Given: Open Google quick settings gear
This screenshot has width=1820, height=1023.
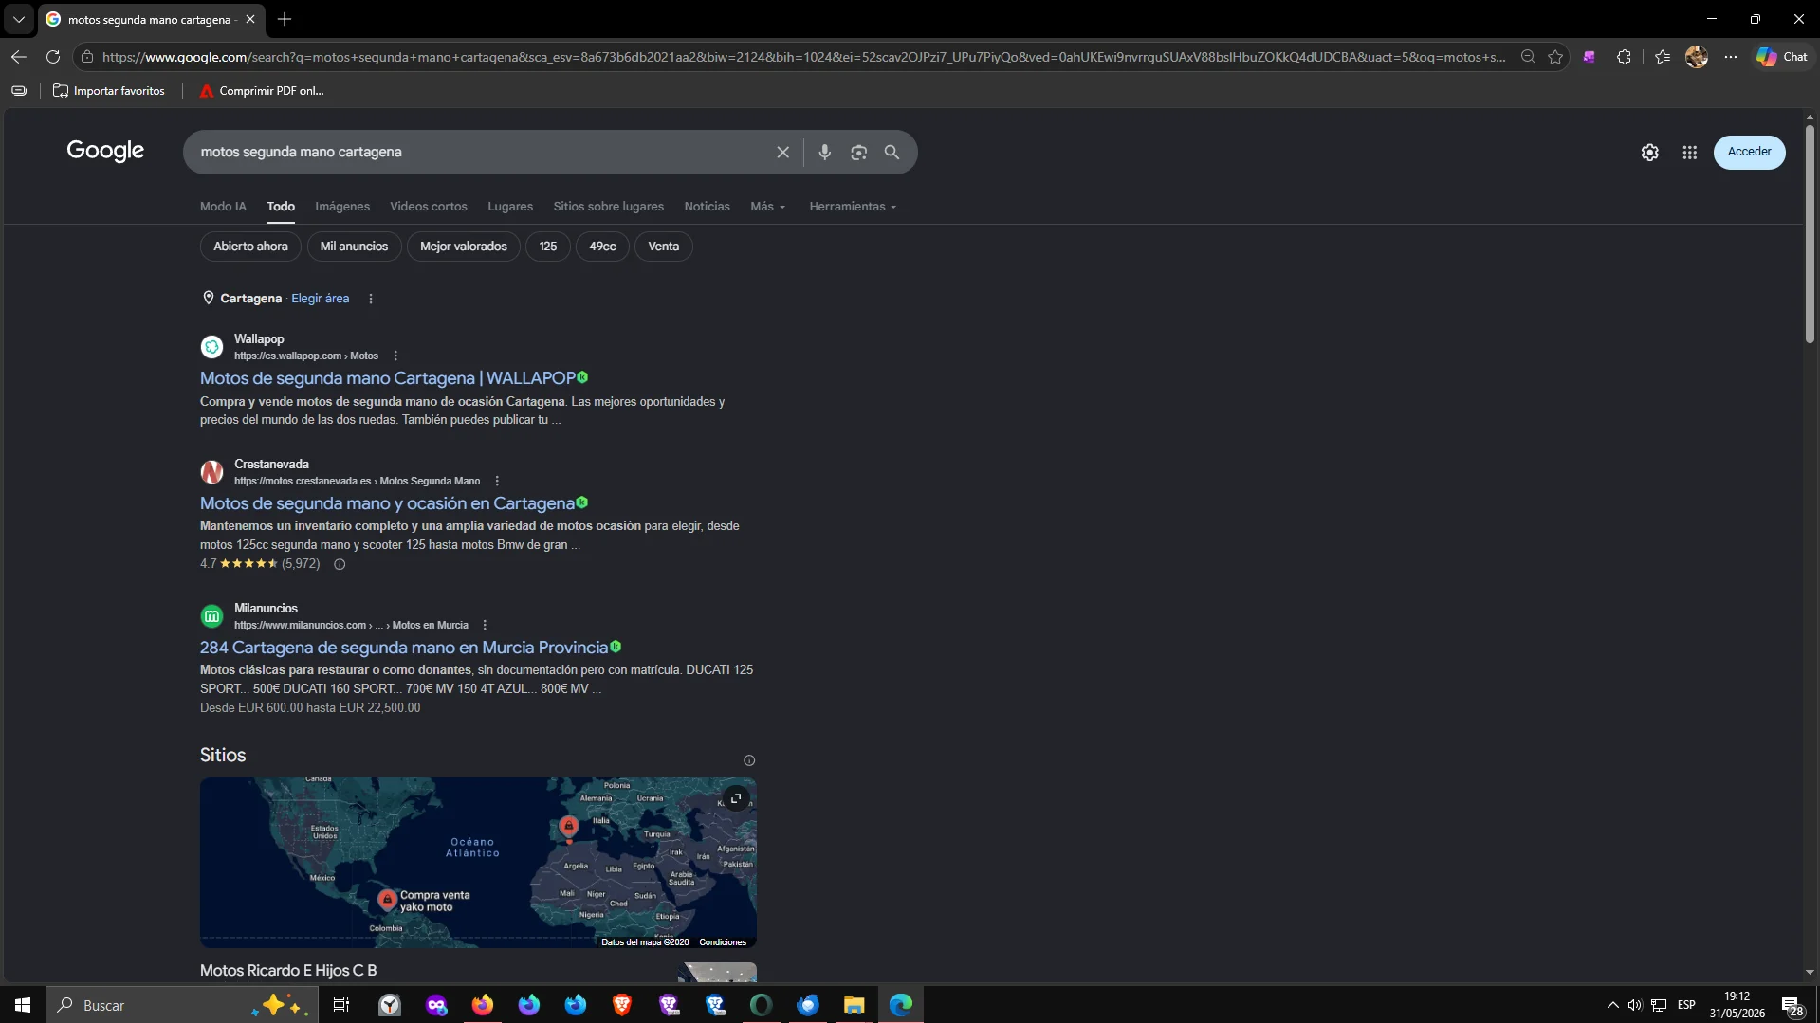Looking at the screenshot, I should [x=1649, y=152].
